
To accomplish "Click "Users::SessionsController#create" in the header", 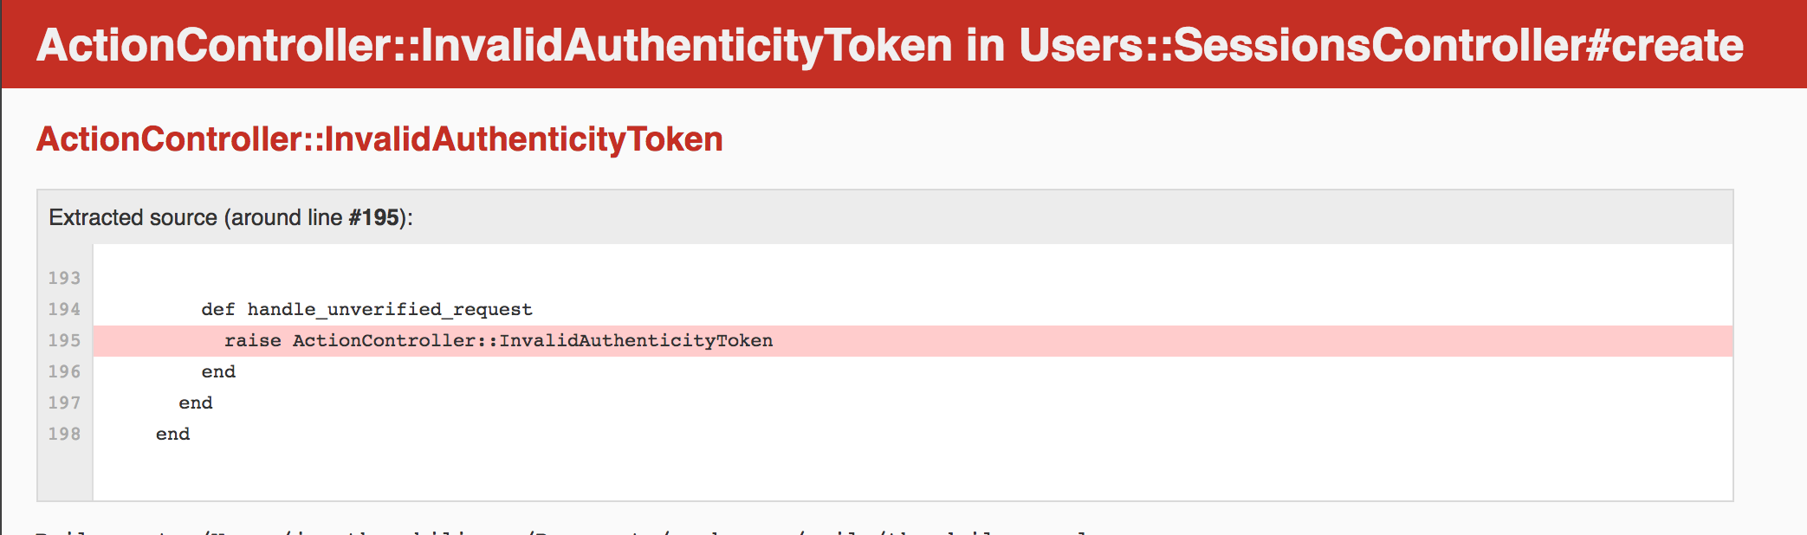I will point(1381,45).
